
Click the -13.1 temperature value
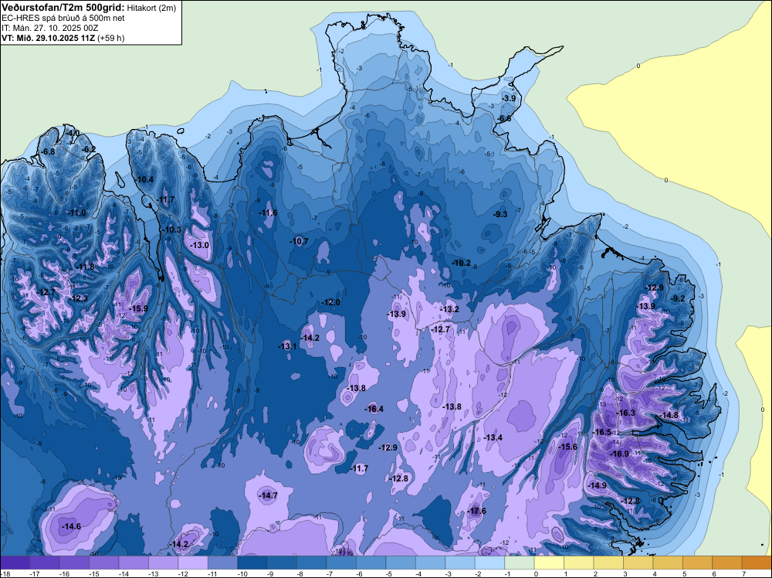(x=287, y=346)
